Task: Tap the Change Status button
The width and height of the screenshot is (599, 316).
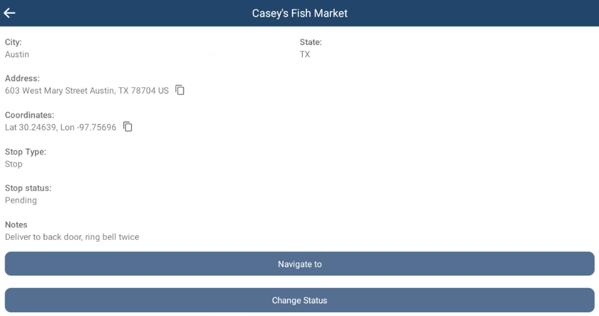Action: tap(299, 300)
